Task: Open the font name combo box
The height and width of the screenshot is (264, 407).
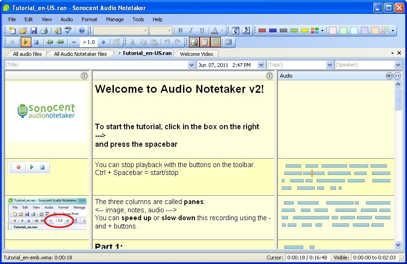Action: pos(121,30)
